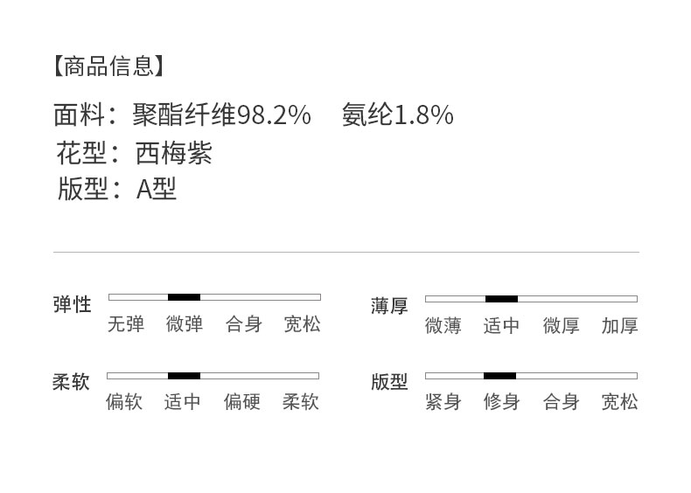Pick 加厚 on the thickness scale
The width and height of the screenshot is (691, 493).
point(619,326)
